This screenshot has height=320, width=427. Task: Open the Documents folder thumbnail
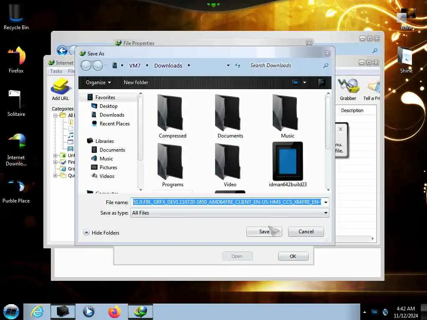click(x=230, y=117)
